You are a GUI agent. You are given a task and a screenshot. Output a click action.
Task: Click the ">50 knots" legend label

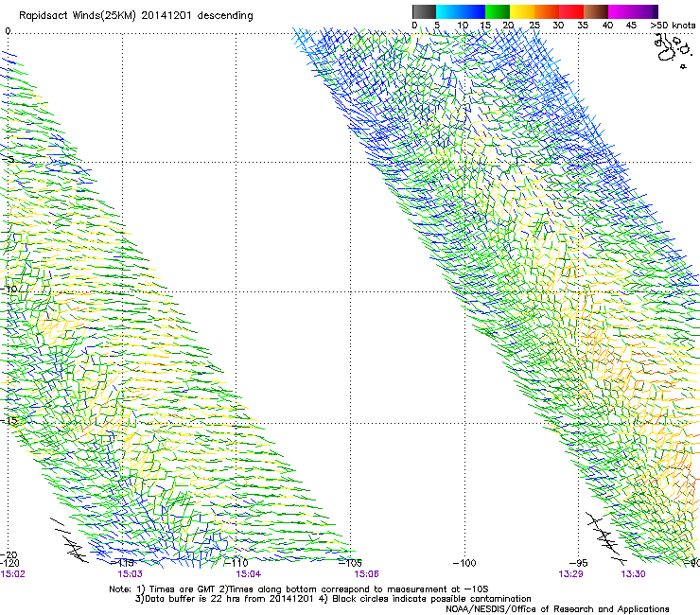click(673, 25)
